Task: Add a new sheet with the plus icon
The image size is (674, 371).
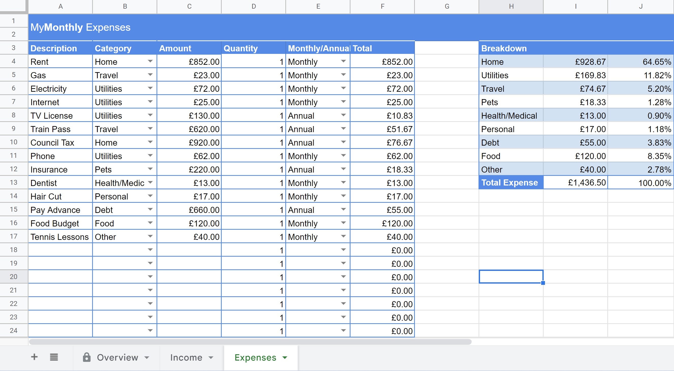Action: click(x=34, y=357)
